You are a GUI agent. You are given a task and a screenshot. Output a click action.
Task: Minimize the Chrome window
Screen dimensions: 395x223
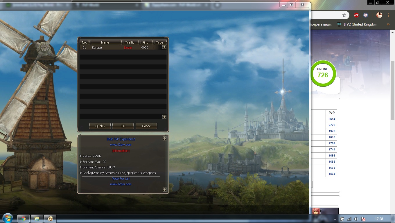point(370,2)
